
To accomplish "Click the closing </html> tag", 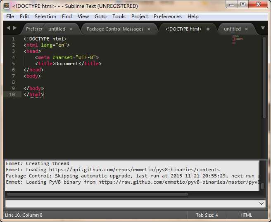I will point(34,94).
